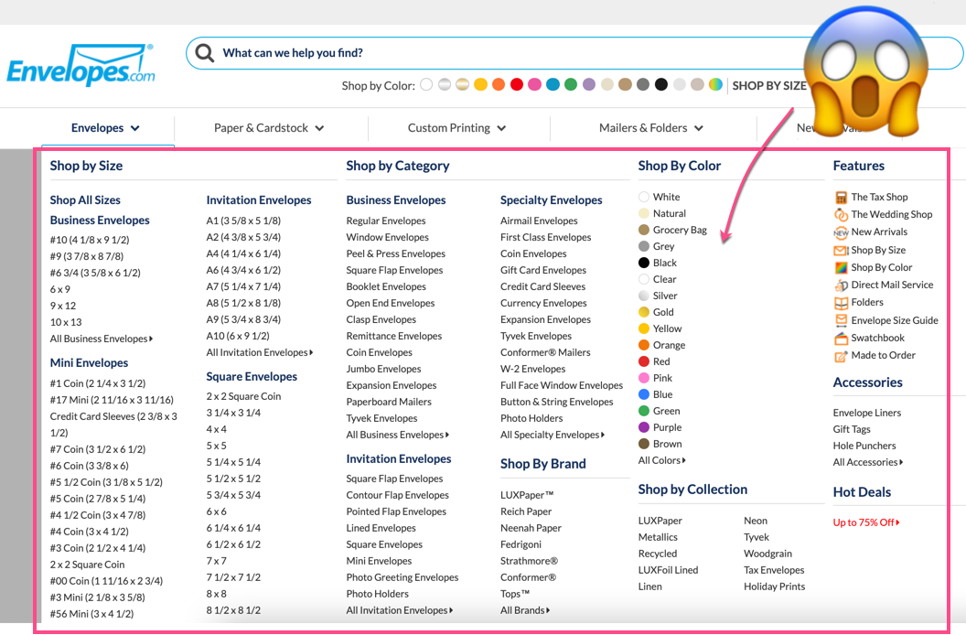Open Up to 75% Off deals
Image resolution: width=966 pixels, height=635 pixels.
click(865, 522)
